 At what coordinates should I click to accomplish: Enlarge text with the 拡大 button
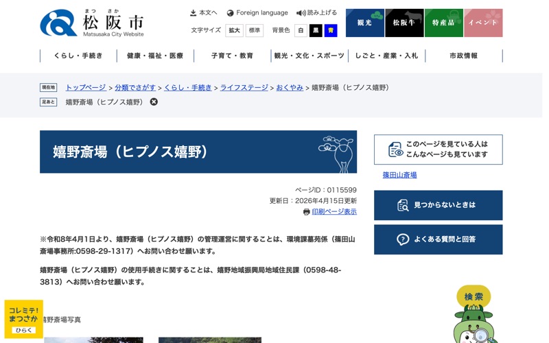tap(234, 30)
